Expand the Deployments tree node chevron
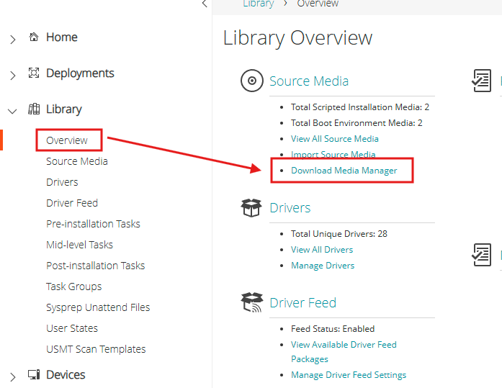Image resolution: width=502 pixels, height=388 pixels. tap(12, 75)
